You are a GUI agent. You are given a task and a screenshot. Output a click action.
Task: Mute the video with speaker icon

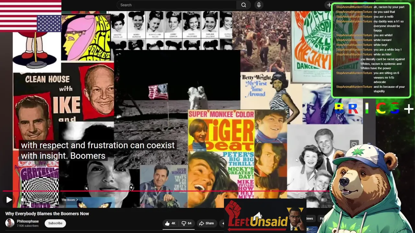coord(23,200)
